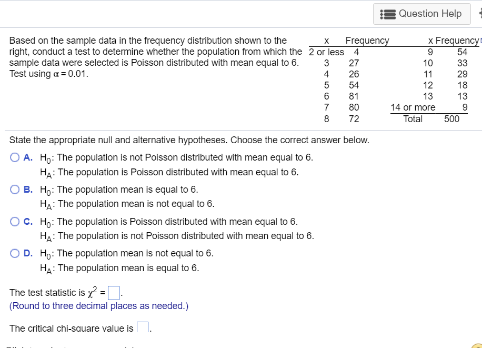Image resolution: width=482 pixels, height=348 pixels.
Task: Click the 'Total' label in the frequency table
Action: (x=413, y=119)
